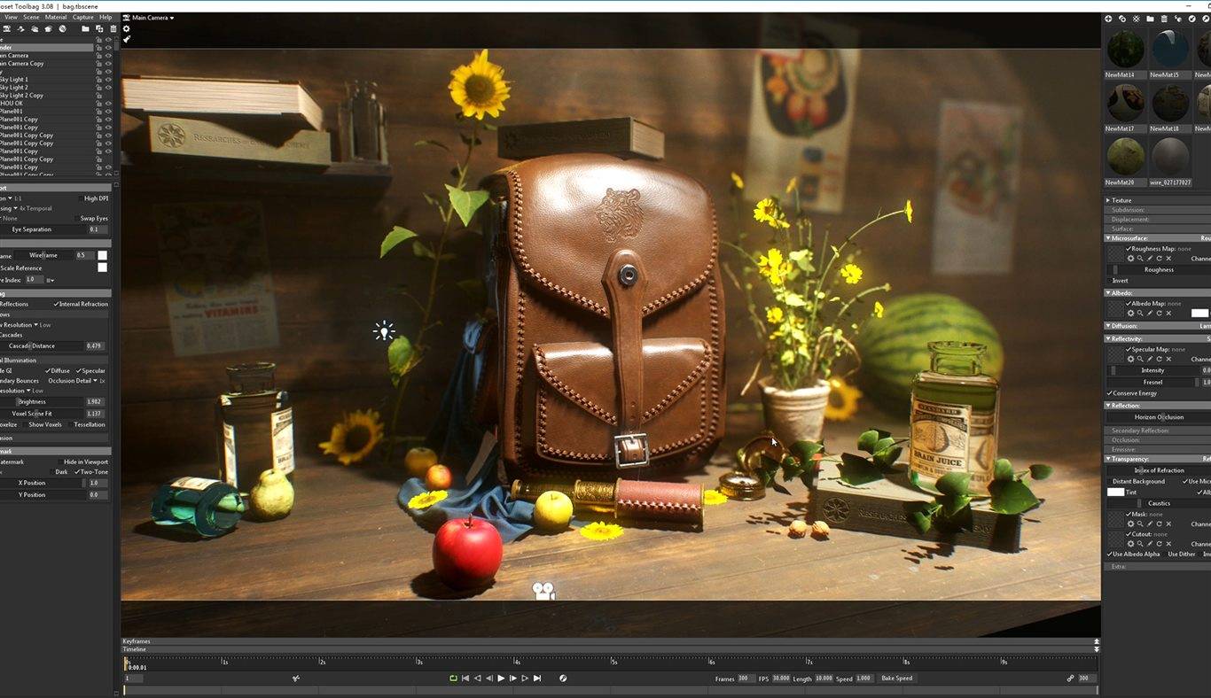Screen dimensions: 1211x698
Task: Select the NewMat14 material thumbnail
Action: [x=1125, y=49]
